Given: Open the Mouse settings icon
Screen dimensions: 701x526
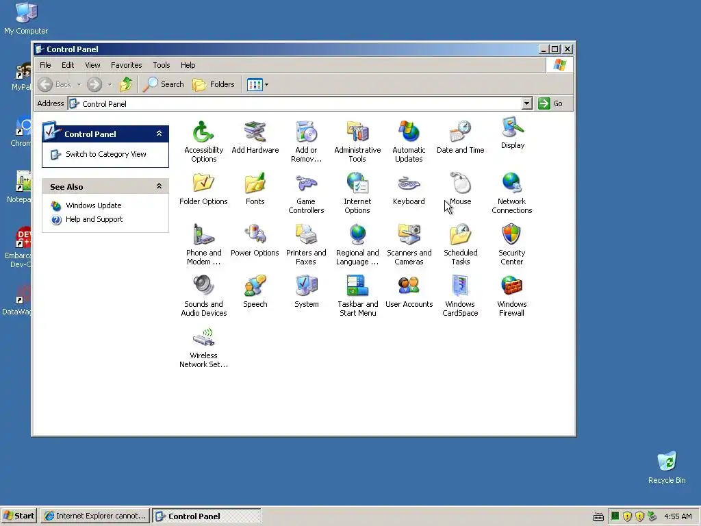Looking at the screenshot, I should click(x=461, y=189).
